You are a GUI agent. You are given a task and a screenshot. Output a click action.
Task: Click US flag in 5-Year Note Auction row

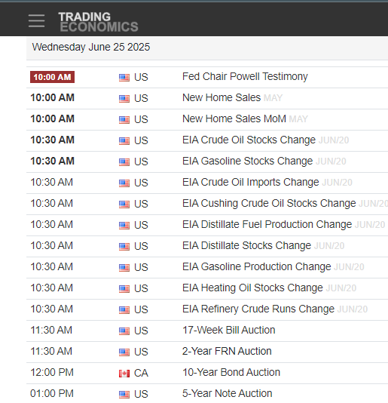pos(124,394)
